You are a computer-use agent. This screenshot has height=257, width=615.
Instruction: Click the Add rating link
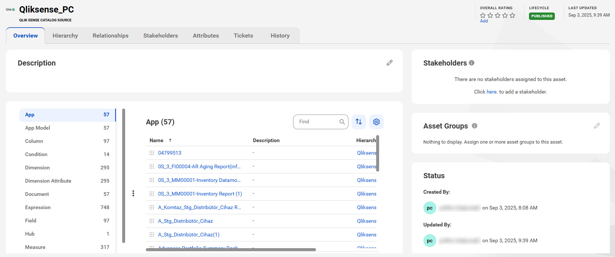click(x=484, y=21)
